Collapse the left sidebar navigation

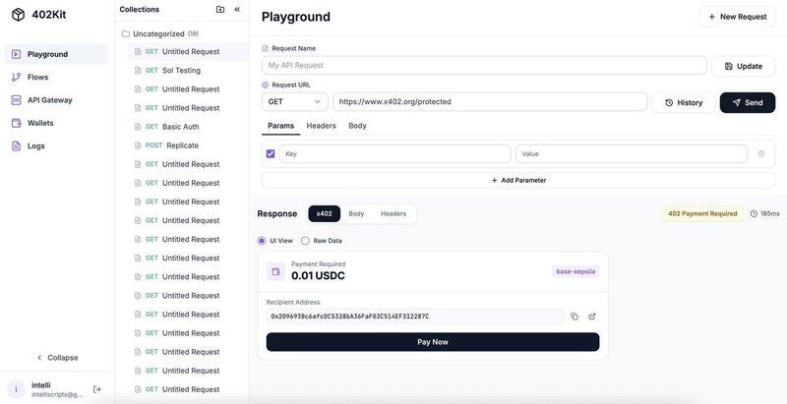coord(56,358)
